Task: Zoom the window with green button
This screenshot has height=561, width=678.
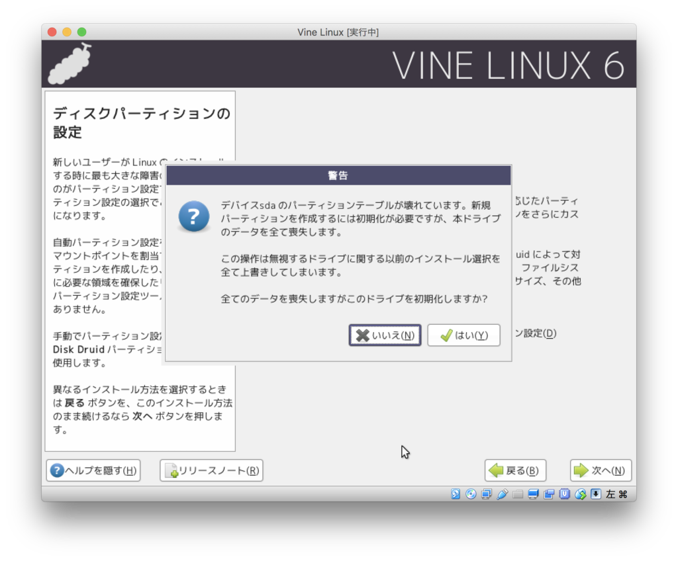Action: tap(81, 32)
